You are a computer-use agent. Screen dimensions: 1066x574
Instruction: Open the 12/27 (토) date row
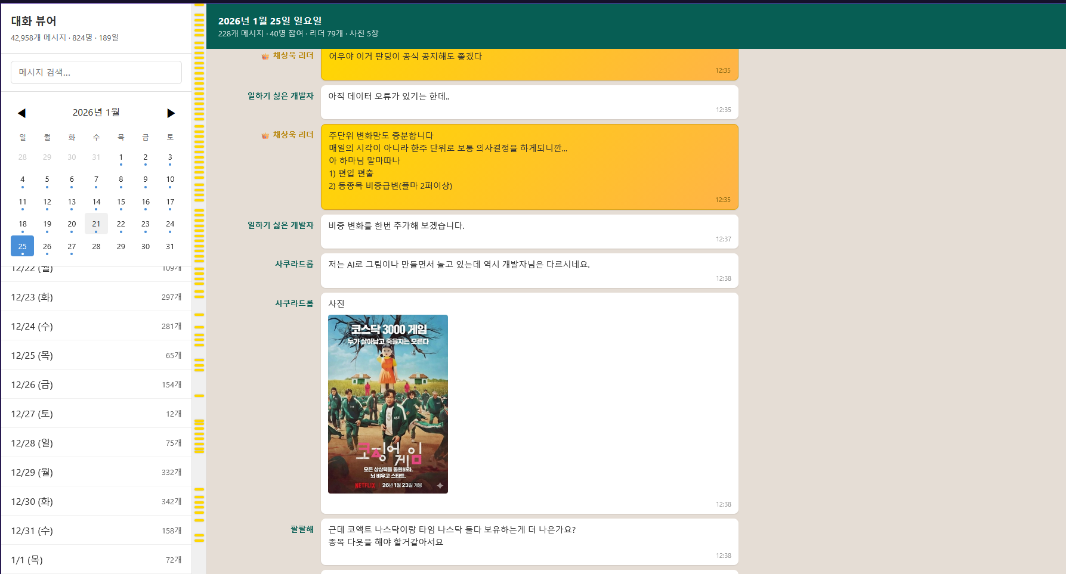click(x=96, y=414)
